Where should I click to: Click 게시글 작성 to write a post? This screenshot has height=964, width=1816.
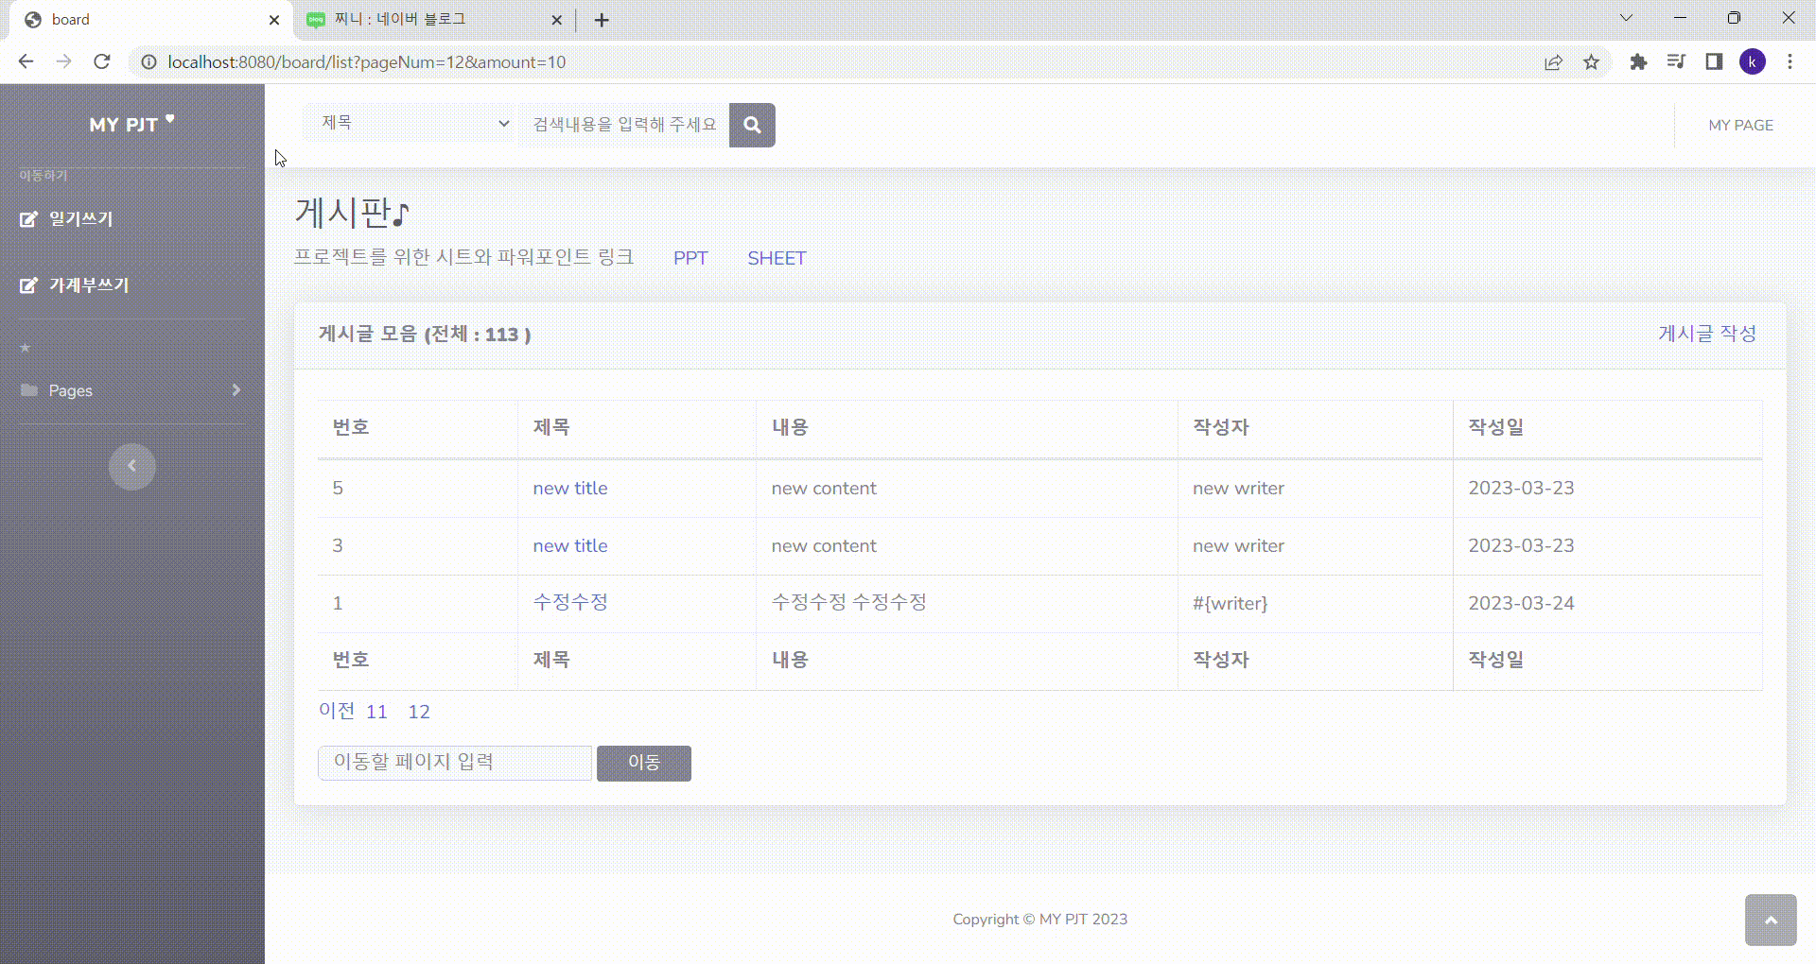point(1707,334)
